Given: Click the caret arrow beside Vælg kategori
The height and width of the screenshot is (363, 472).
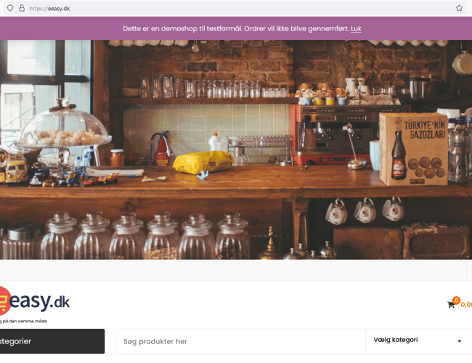Looking at the screenshot, I should point(460,341).
